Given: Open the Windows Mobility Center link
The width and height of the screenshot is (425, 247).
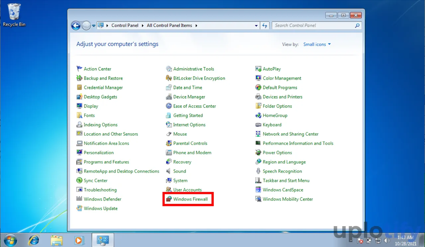Looking at the screenshot, I should (x=288, y=199).
